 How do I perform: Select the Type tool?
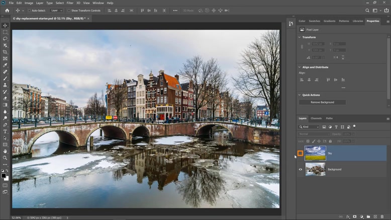(5, 132)
